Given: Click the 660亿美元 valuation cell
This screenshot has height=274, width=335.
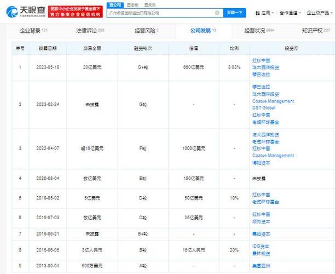Looking at the screenshot, I should pyautogui.click(x=194, y=67).
